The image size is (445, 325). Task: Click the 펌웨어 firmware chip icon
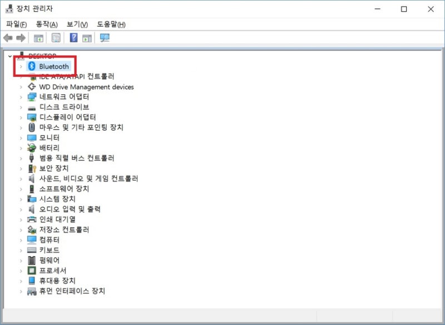32,260
